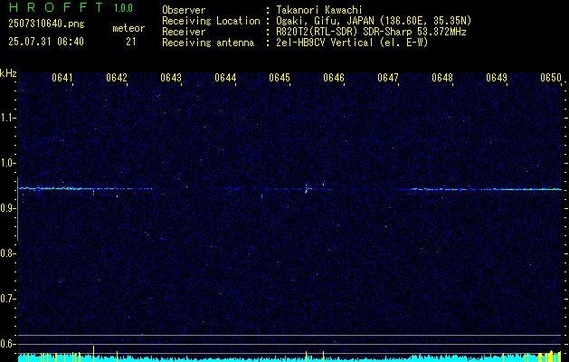Viewport: 569px width, 362px height.
Task: Click the 0.9 kHz frequency label
Action: click(8, 208)
